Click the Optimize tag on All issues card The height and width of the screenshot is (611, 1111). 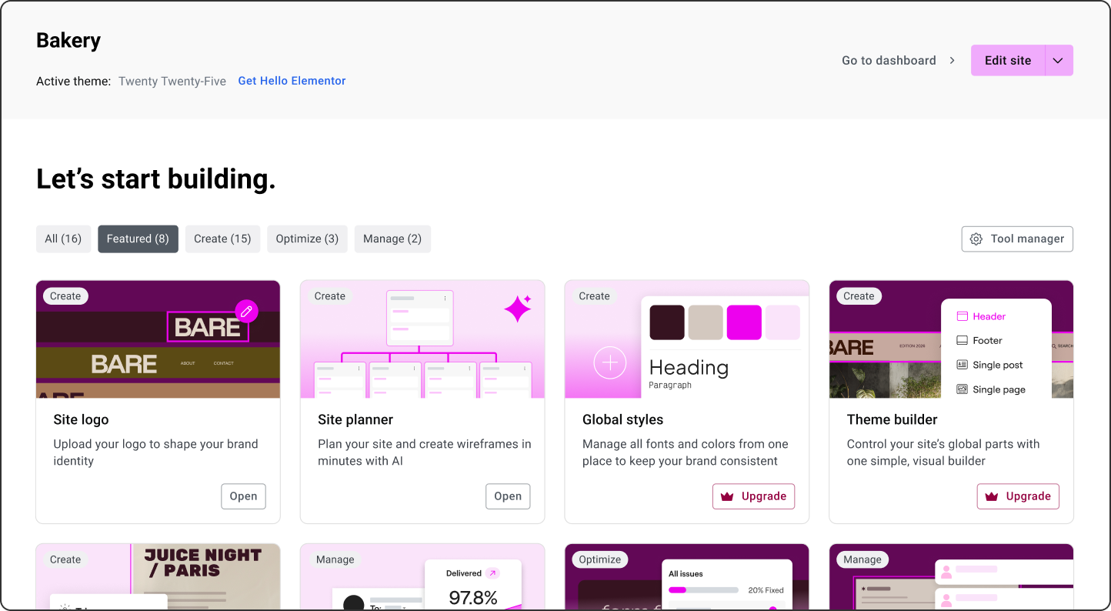[600, 559]
